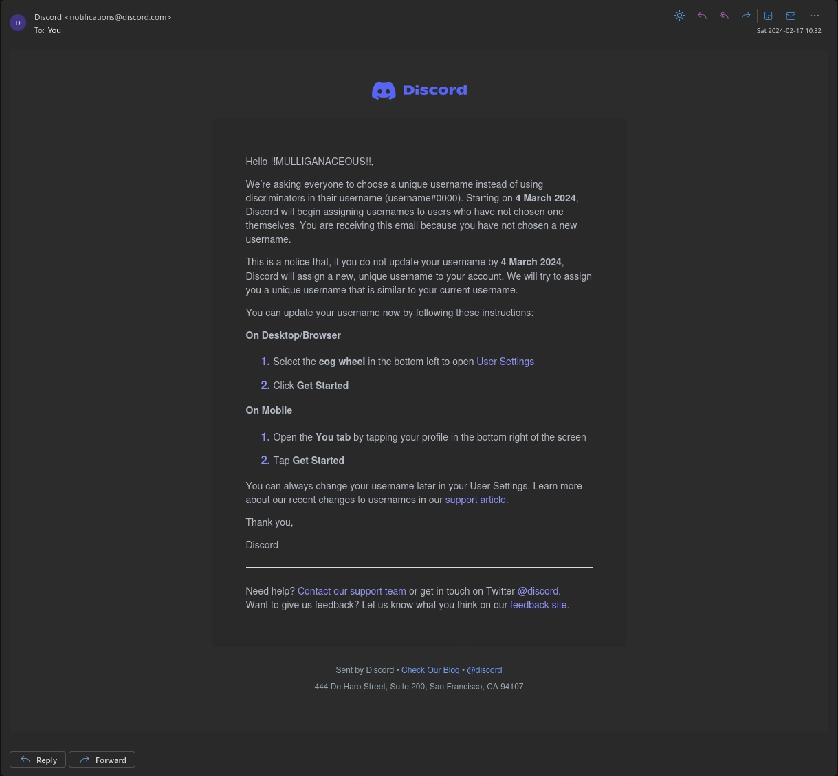The height and width of the screenshot is (776, 838).
Task: Click the On Desktop/Browser heading
Action: (x=293, y=335)
